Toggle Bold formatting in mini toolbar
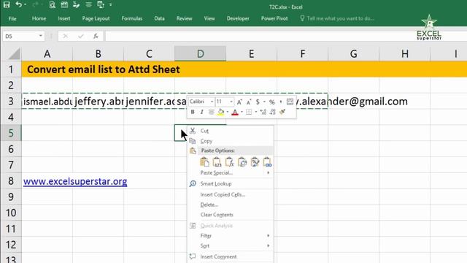467x263 pixels. pyautogui.click(x=193, y=112)
